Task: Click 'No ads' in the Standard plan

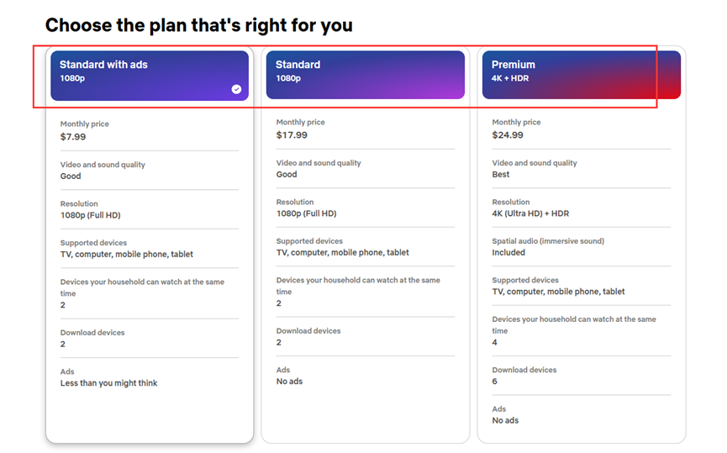Action: click(x=289, y=382)
